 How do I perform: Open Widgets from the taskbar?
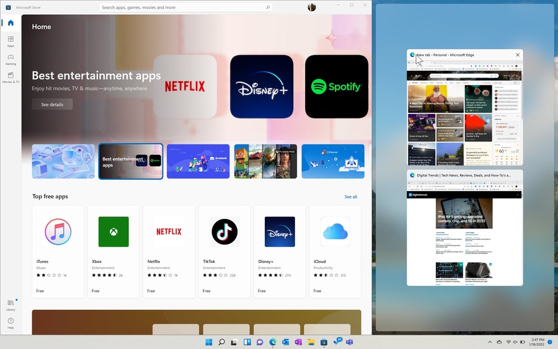tap(247, 342)
